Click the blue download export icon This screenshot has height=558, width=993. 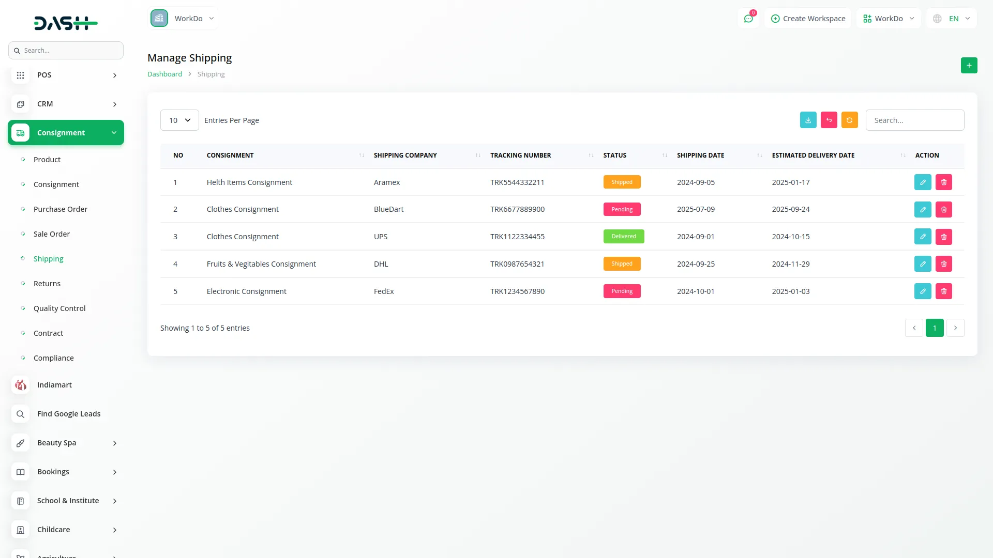click(x=808, y=120)
